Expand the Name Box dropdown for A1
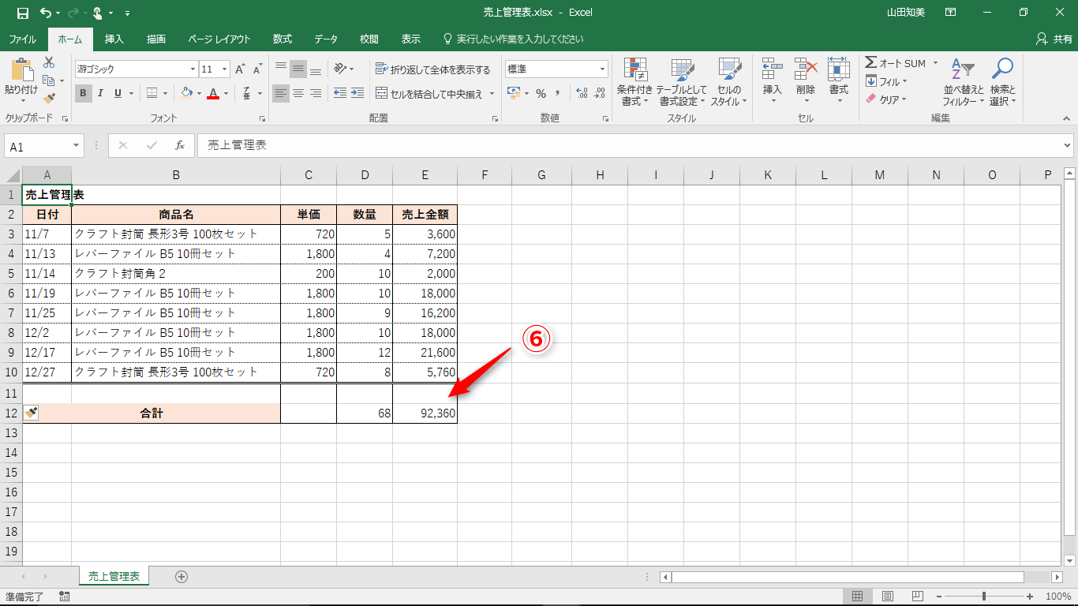This screenshot has height=606, width=1078. point(77,146)
